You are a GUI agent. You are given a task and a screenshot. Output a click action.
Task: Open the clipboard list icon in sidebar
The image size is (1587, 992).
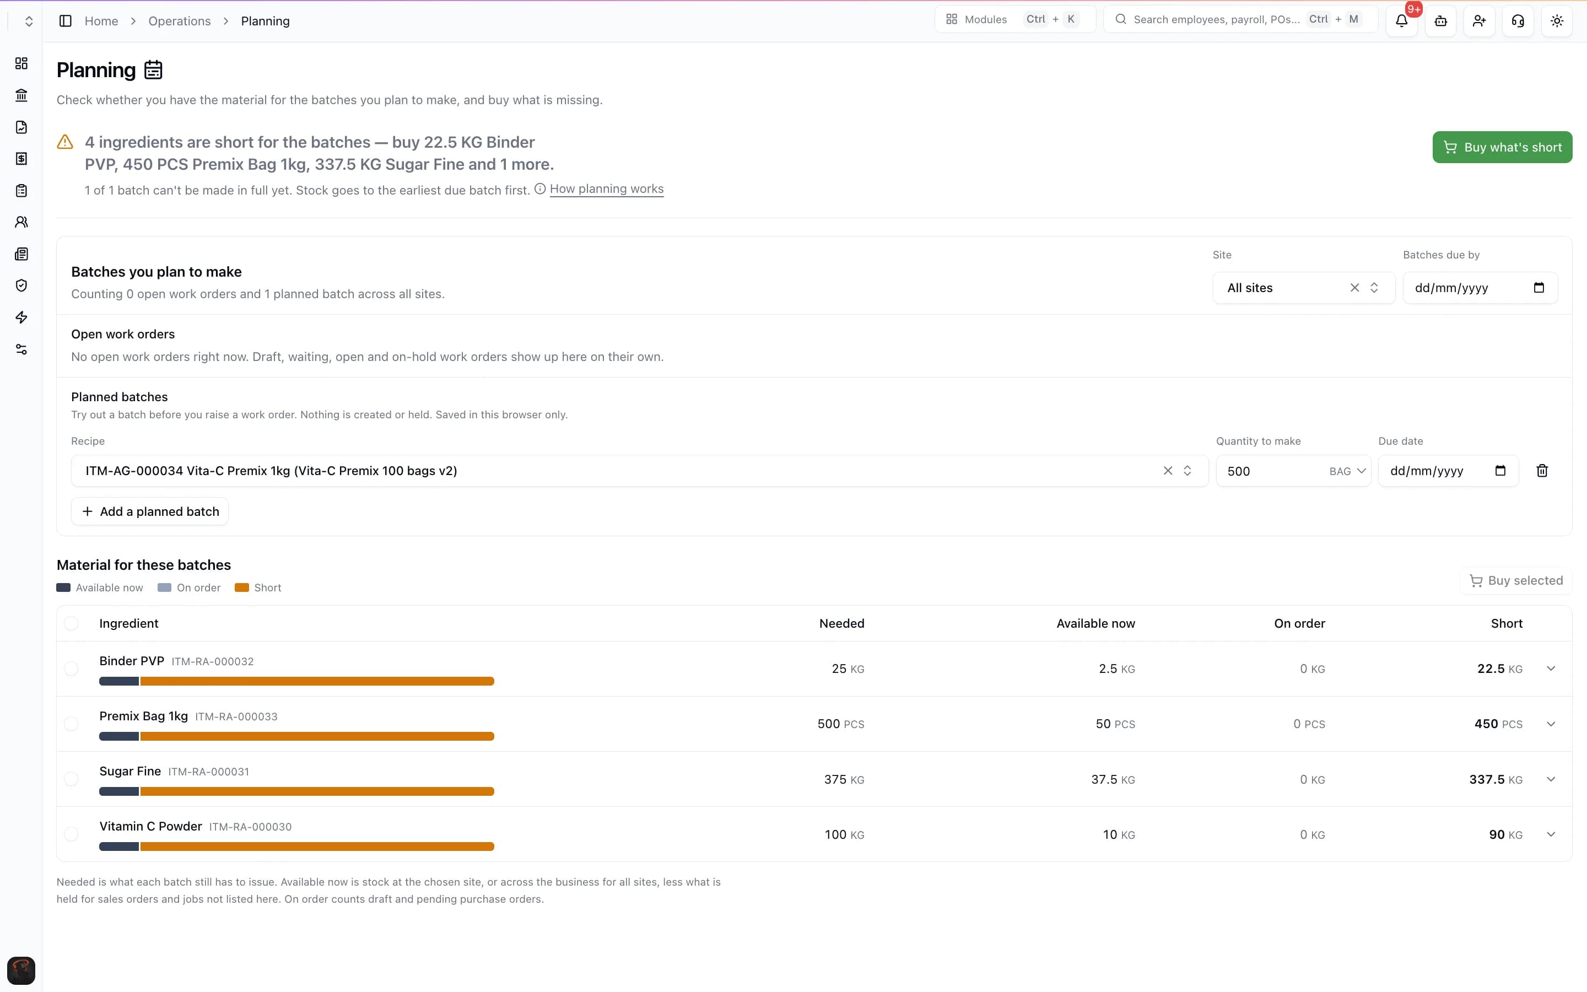click(21, 190)
